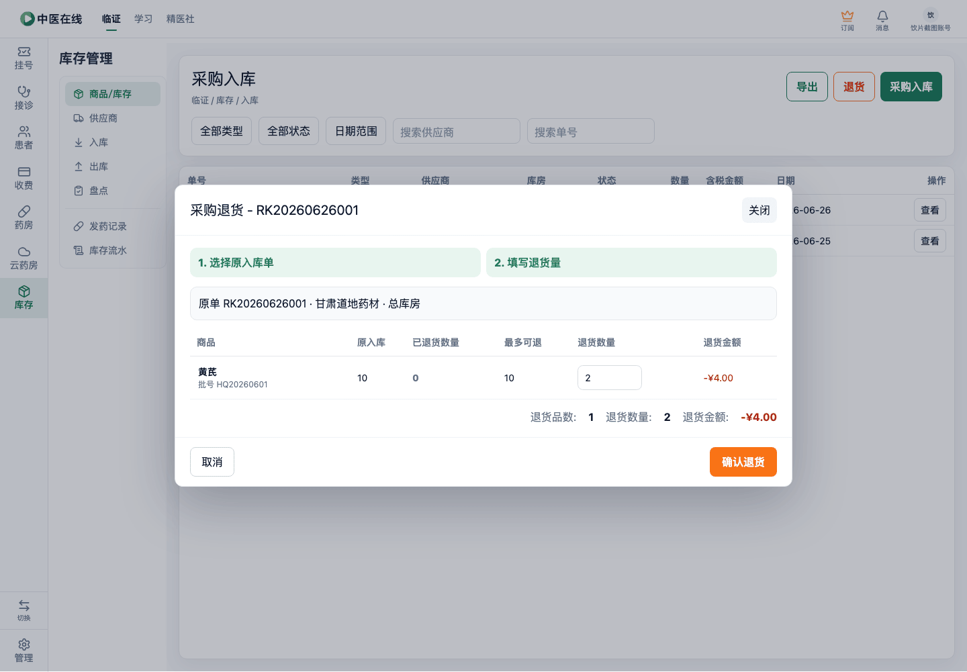Click the 采购入库 green button
Screen dimensions: 967x672
tap(911, 87)
